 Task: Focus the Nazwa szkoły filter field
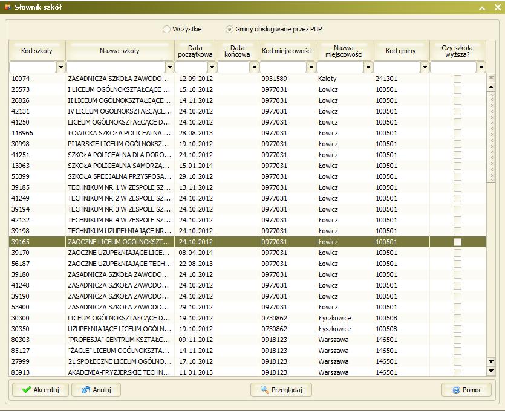click(116, 67)
